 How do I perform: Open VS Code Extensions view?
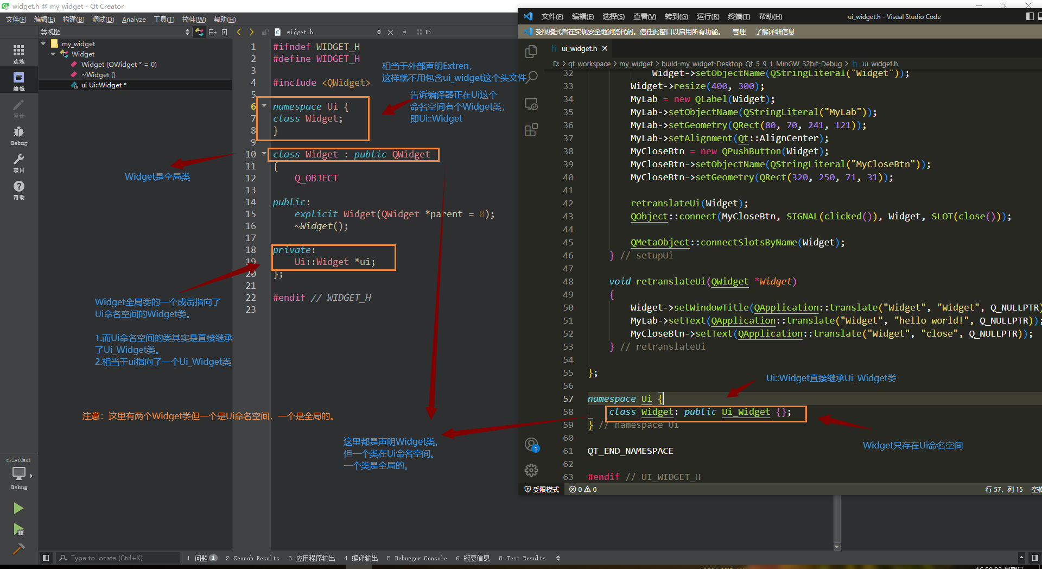point(531,130)
